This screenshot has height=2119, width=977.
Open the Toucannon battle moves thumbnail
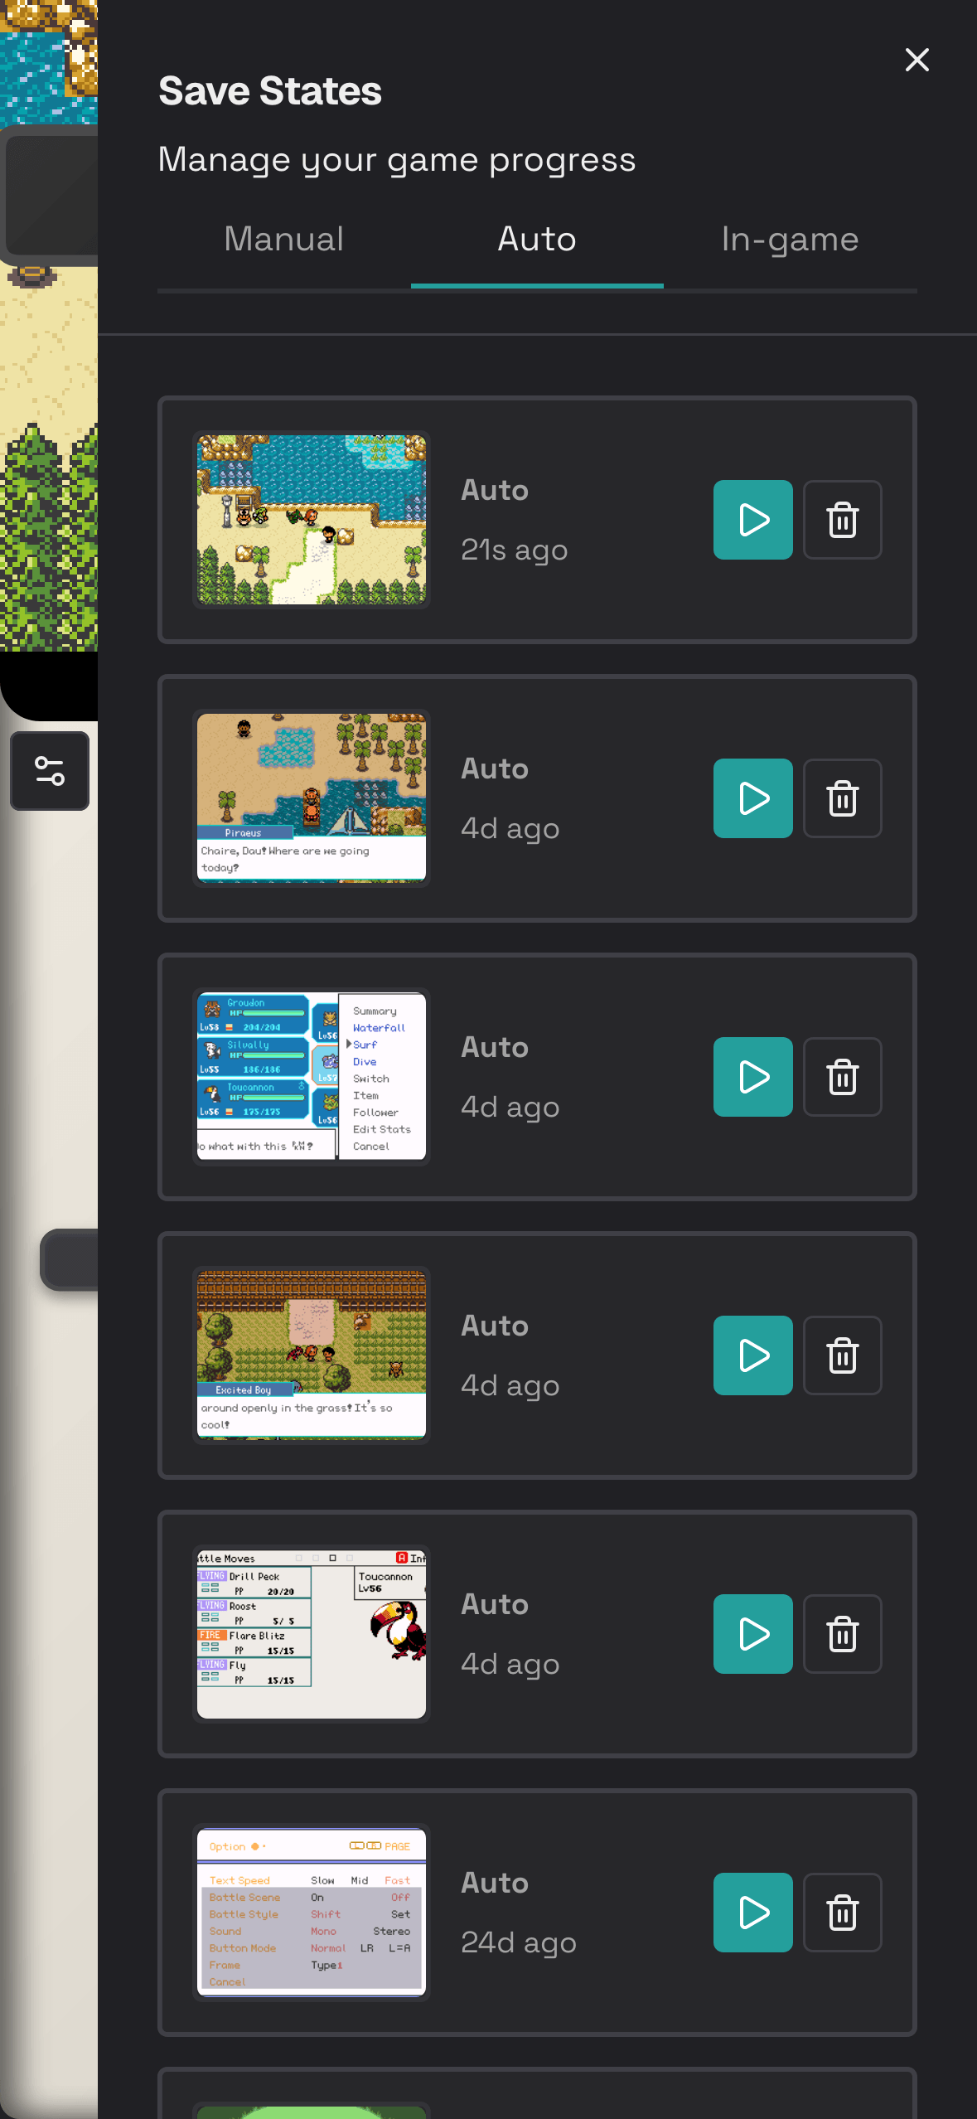312,1634
